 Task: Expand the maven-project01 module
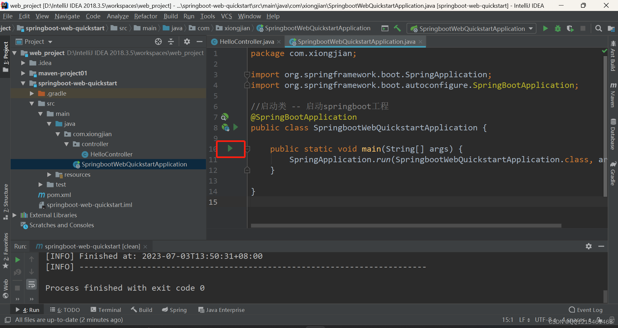[23, 73]
